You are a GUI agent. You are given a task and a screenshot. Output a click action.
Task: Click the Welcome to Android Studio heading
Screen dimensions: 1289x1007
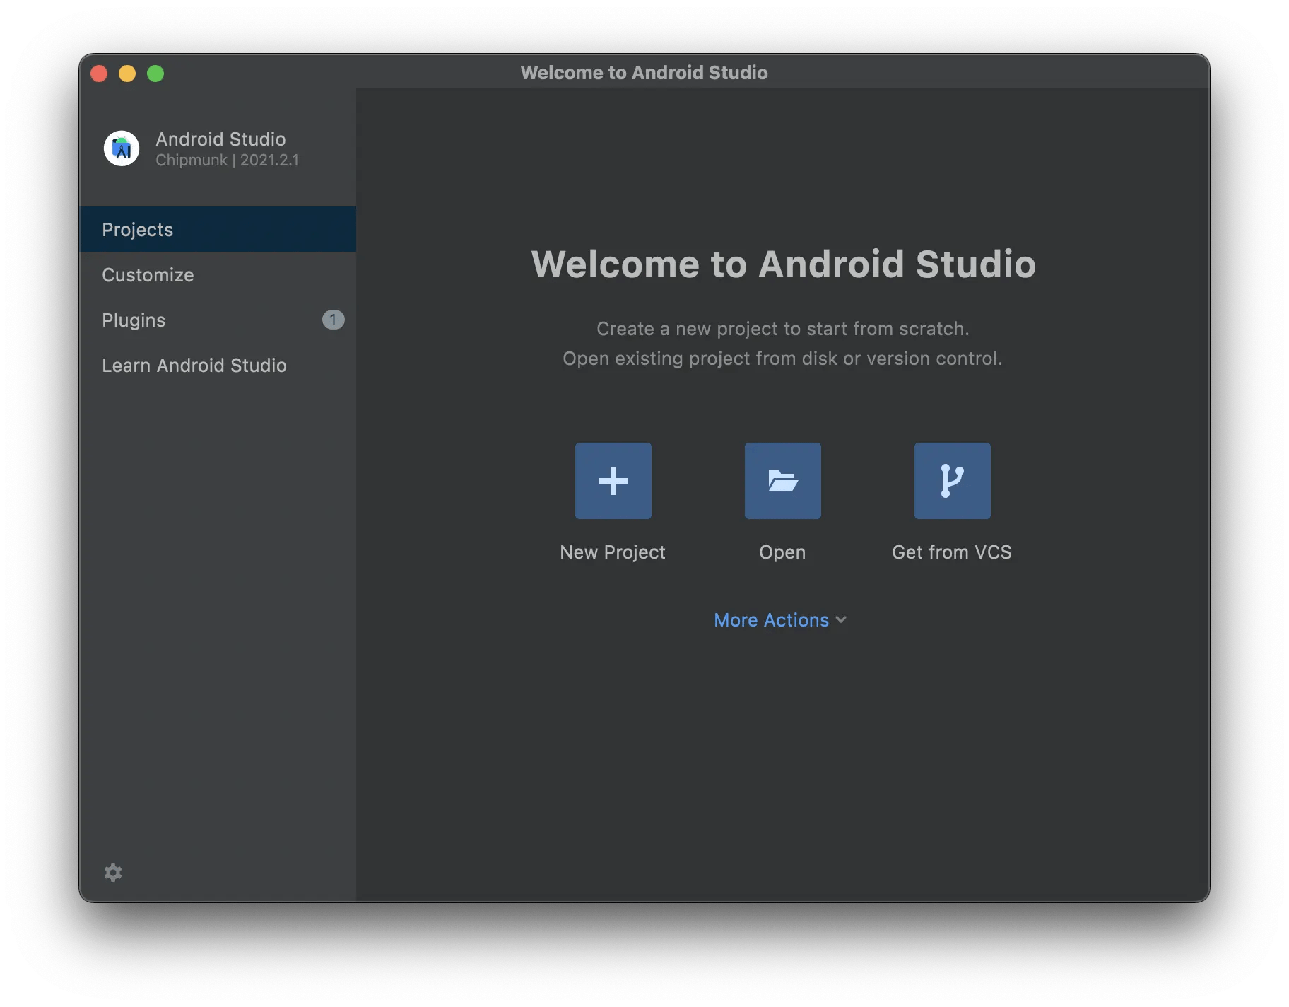[783, 264]
